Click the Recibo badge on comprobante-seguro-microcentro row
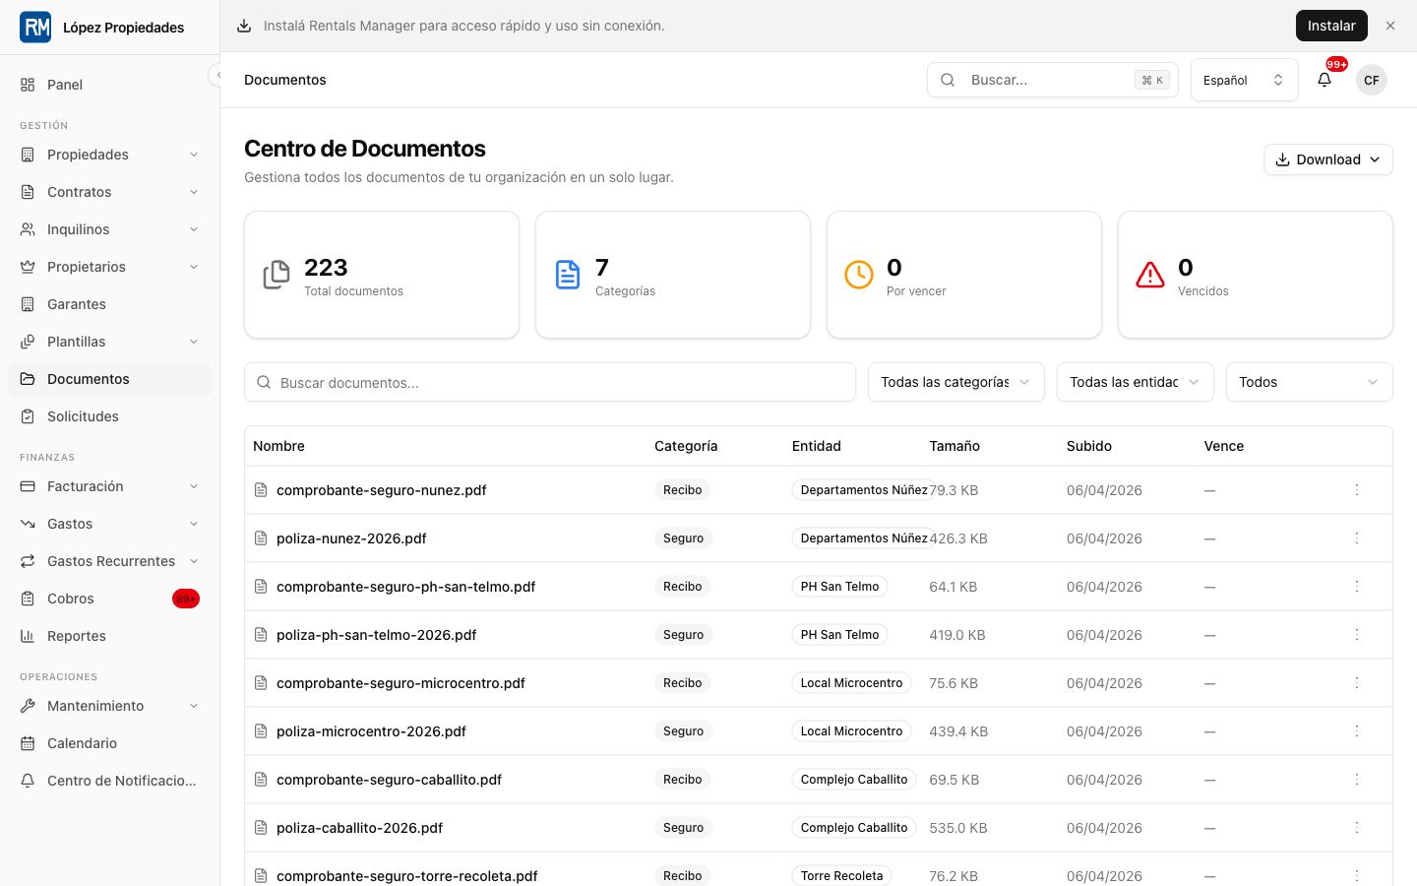The image size is (1417, 886). click(682, 683)
